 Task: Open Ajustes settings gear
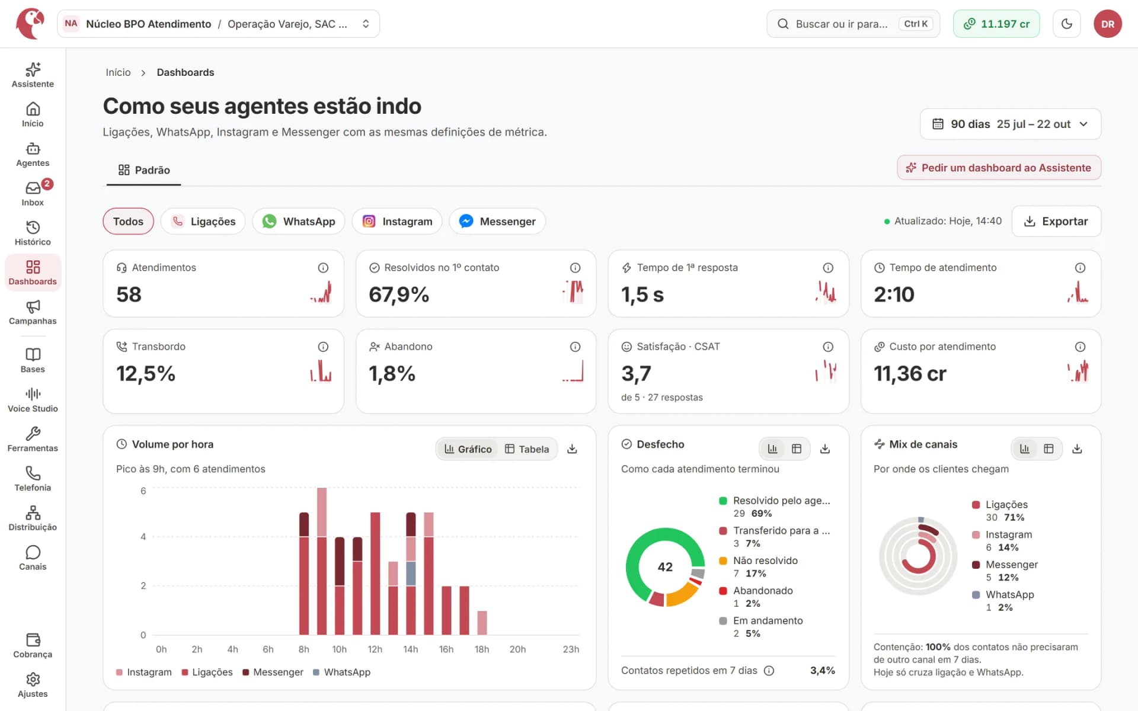coord(33,686)
